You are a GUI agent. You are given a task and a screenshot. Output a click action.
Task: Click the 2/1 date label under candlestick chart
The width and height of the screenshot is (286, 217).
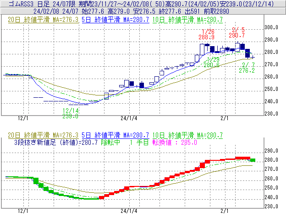pyautogui.click(x=225, y=118)
